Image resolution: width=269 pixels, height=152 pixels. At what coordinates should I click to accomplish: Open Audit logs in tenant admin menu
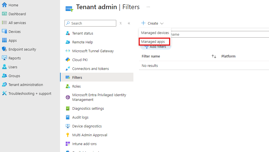pyautogui.click(x=80, y=117)
